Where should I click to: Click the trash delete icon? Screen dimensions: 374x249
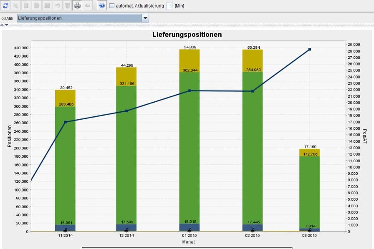coord(67,6)
